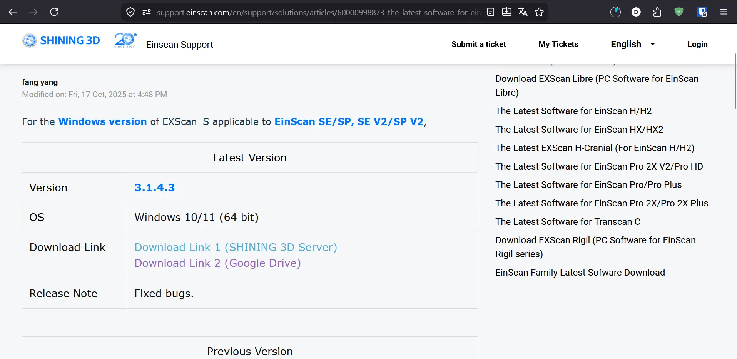Viewport: 737px width, 359px height.
Task: Open Latest Software for EinScan Pro/Pro Plus
Action: [588, 185]
